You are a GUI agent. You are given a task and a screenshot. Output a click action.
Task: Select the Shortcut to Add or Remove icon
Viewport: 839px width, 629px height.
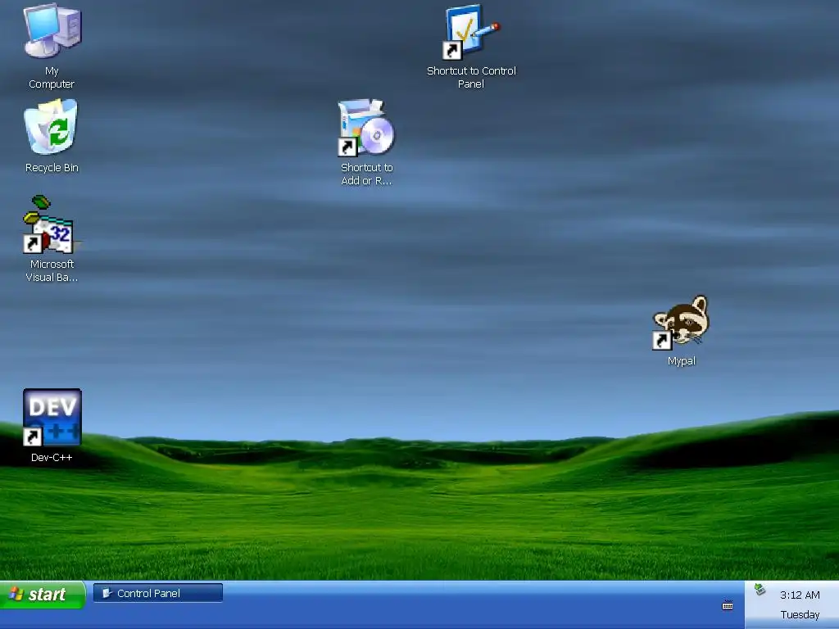(366, 128)
